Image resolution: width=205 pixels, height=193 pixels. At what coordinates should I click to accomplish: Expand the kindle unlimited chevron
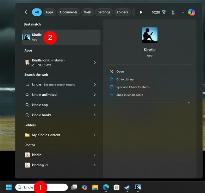pyautogui.click(x=95, y=95)
